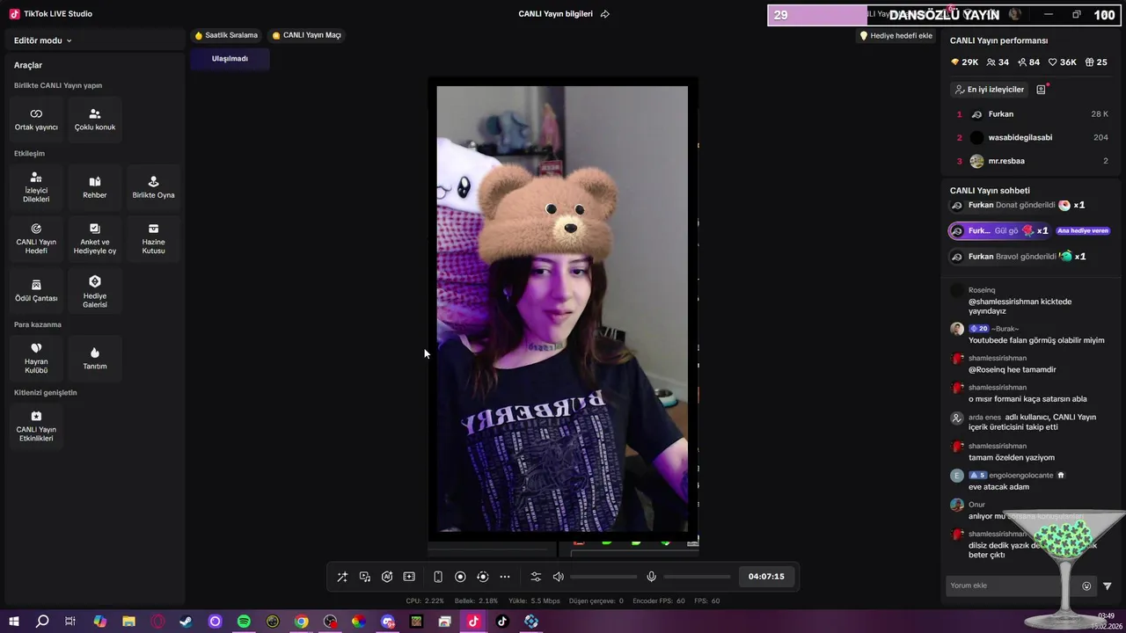
Task: Click the dashed-circle replay record icon
Action: click(482, 577)
